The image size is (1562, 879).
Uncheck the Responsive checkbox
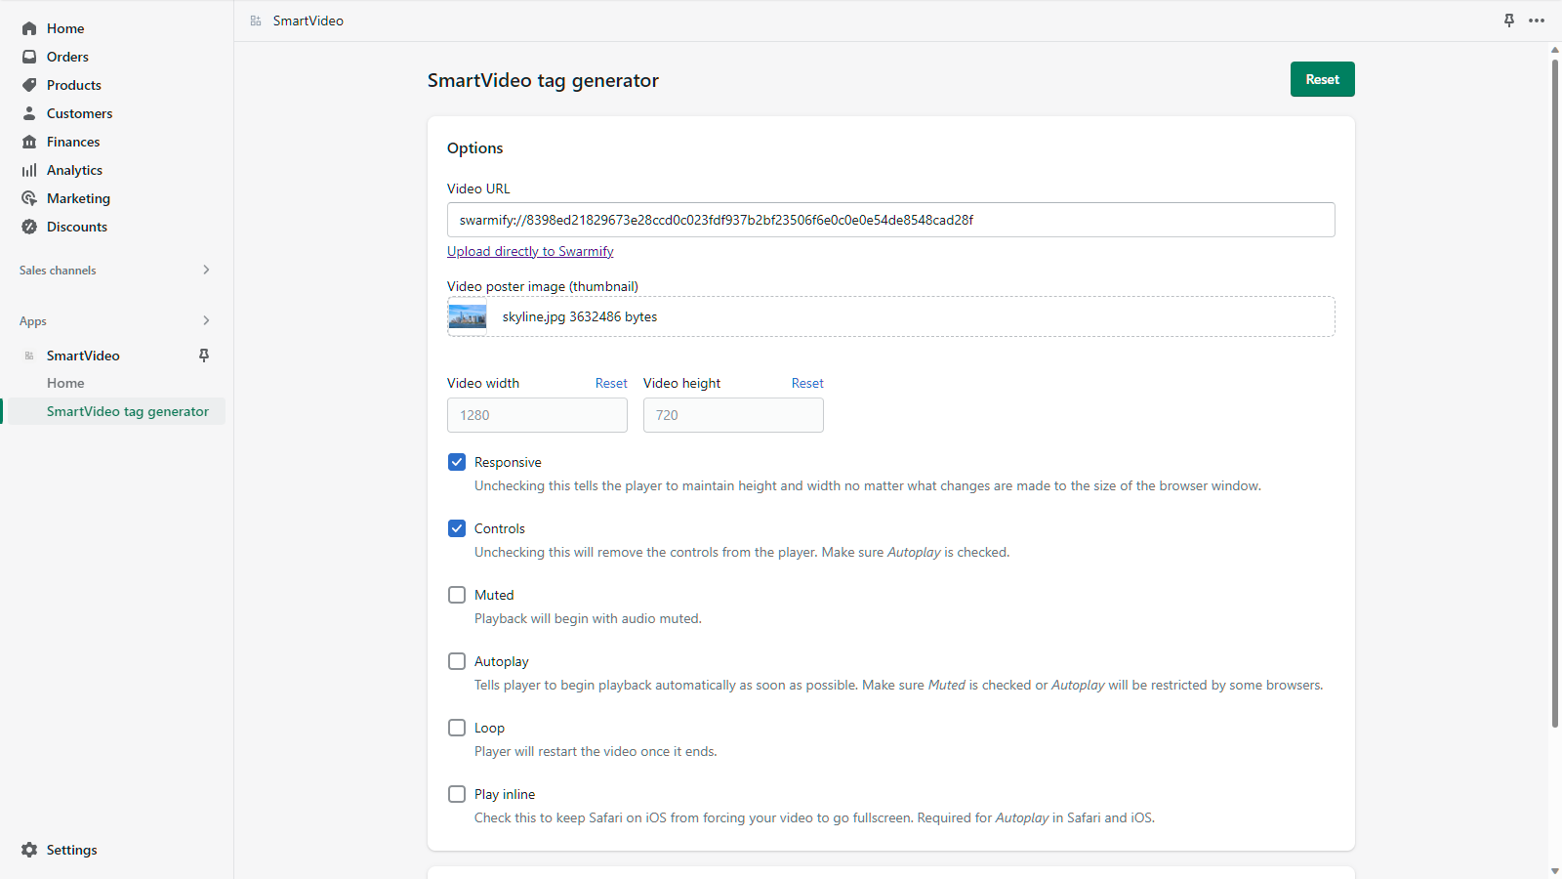(457, 462)
